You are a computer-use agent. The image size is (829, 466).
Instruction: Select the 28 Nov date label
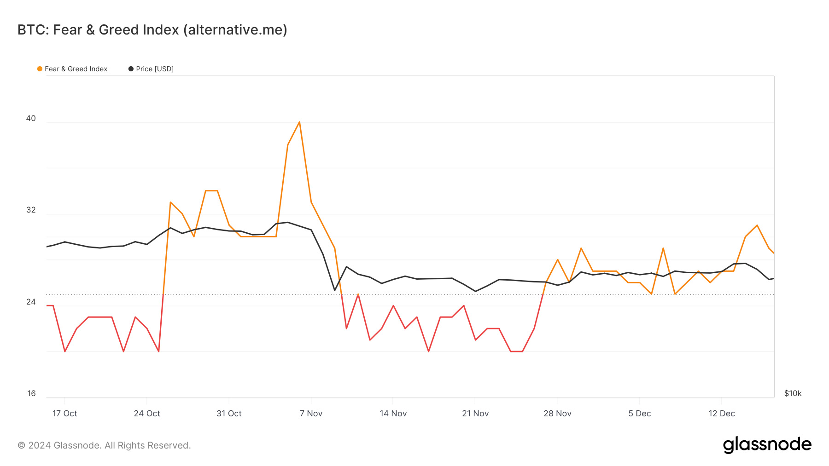click(557, 414)
